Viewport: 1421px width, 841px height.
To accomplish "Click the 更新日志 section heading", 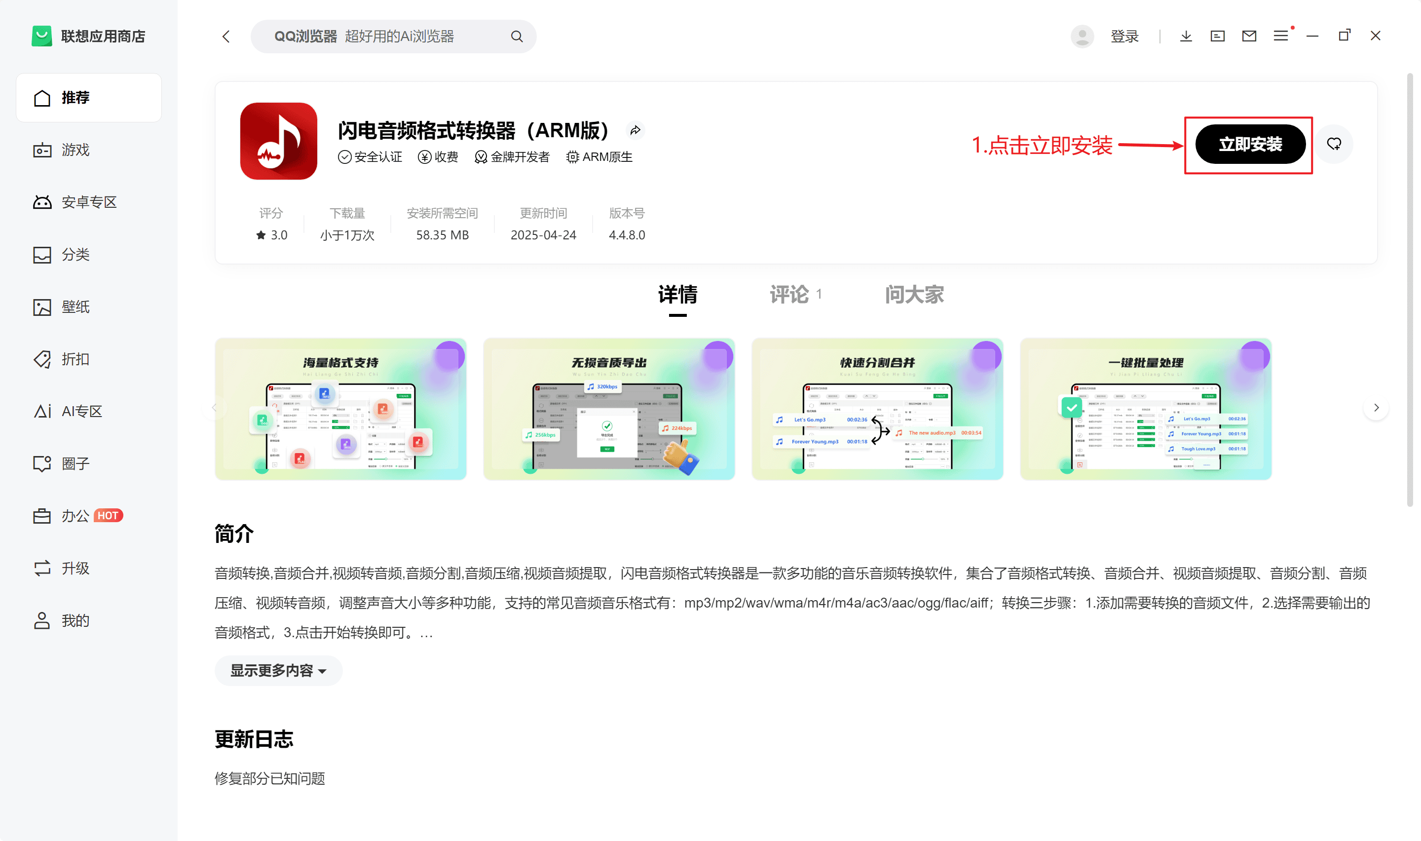I will coord(254,739).
